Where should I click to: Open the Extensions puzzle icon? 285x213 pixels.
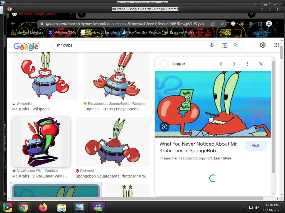coord(251,24)
